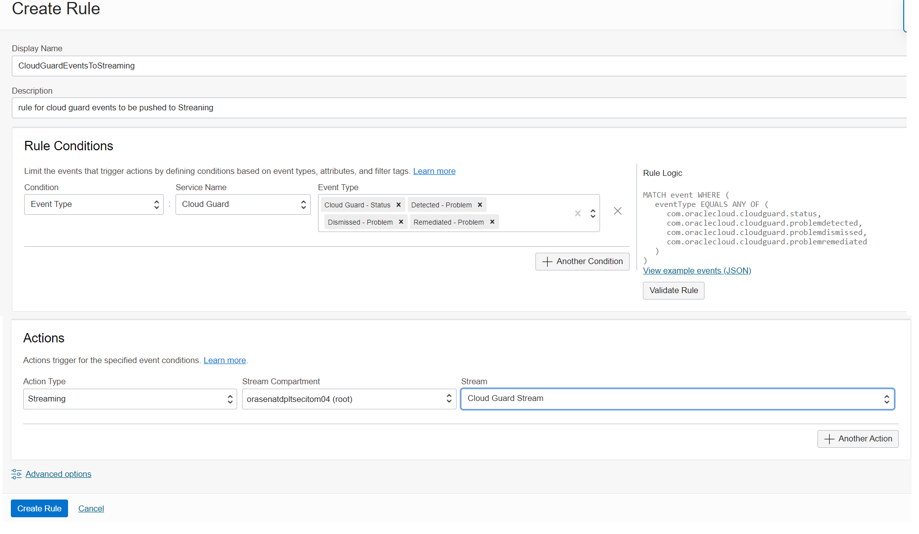Open Learn more under Rule Conditions

pyautogui.click(x=434, y=171)
